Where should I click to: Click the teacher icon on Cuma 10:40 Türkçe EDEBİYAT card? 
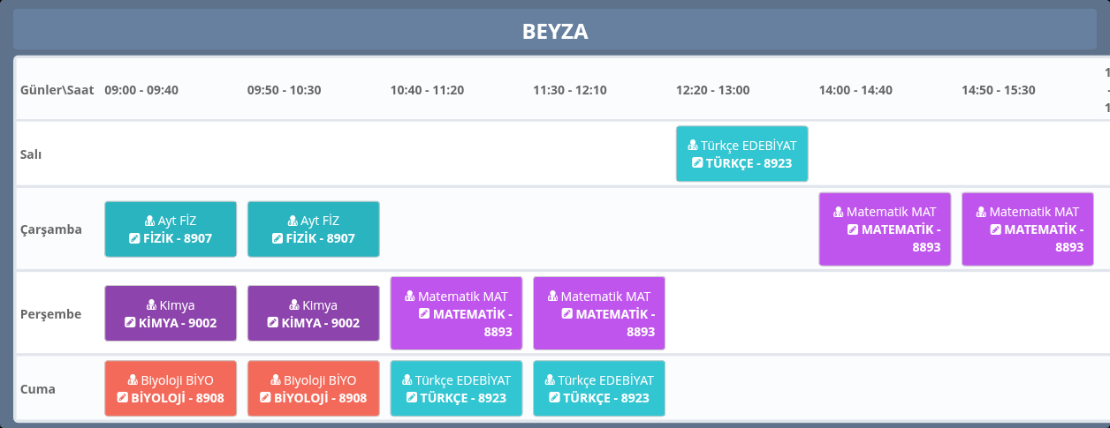click(x=407, y=380)
